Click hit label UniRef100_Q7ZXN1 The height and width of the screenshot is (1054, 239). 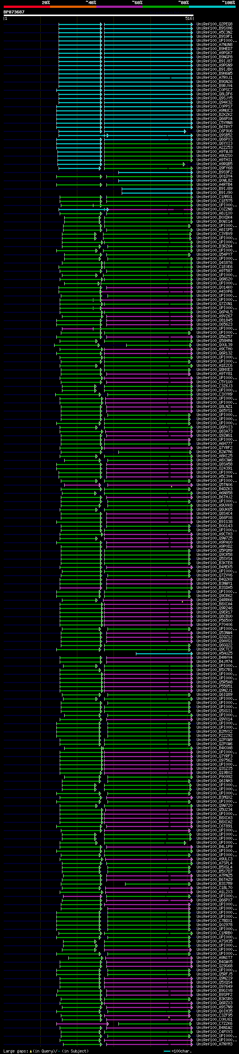coord(214,304)
